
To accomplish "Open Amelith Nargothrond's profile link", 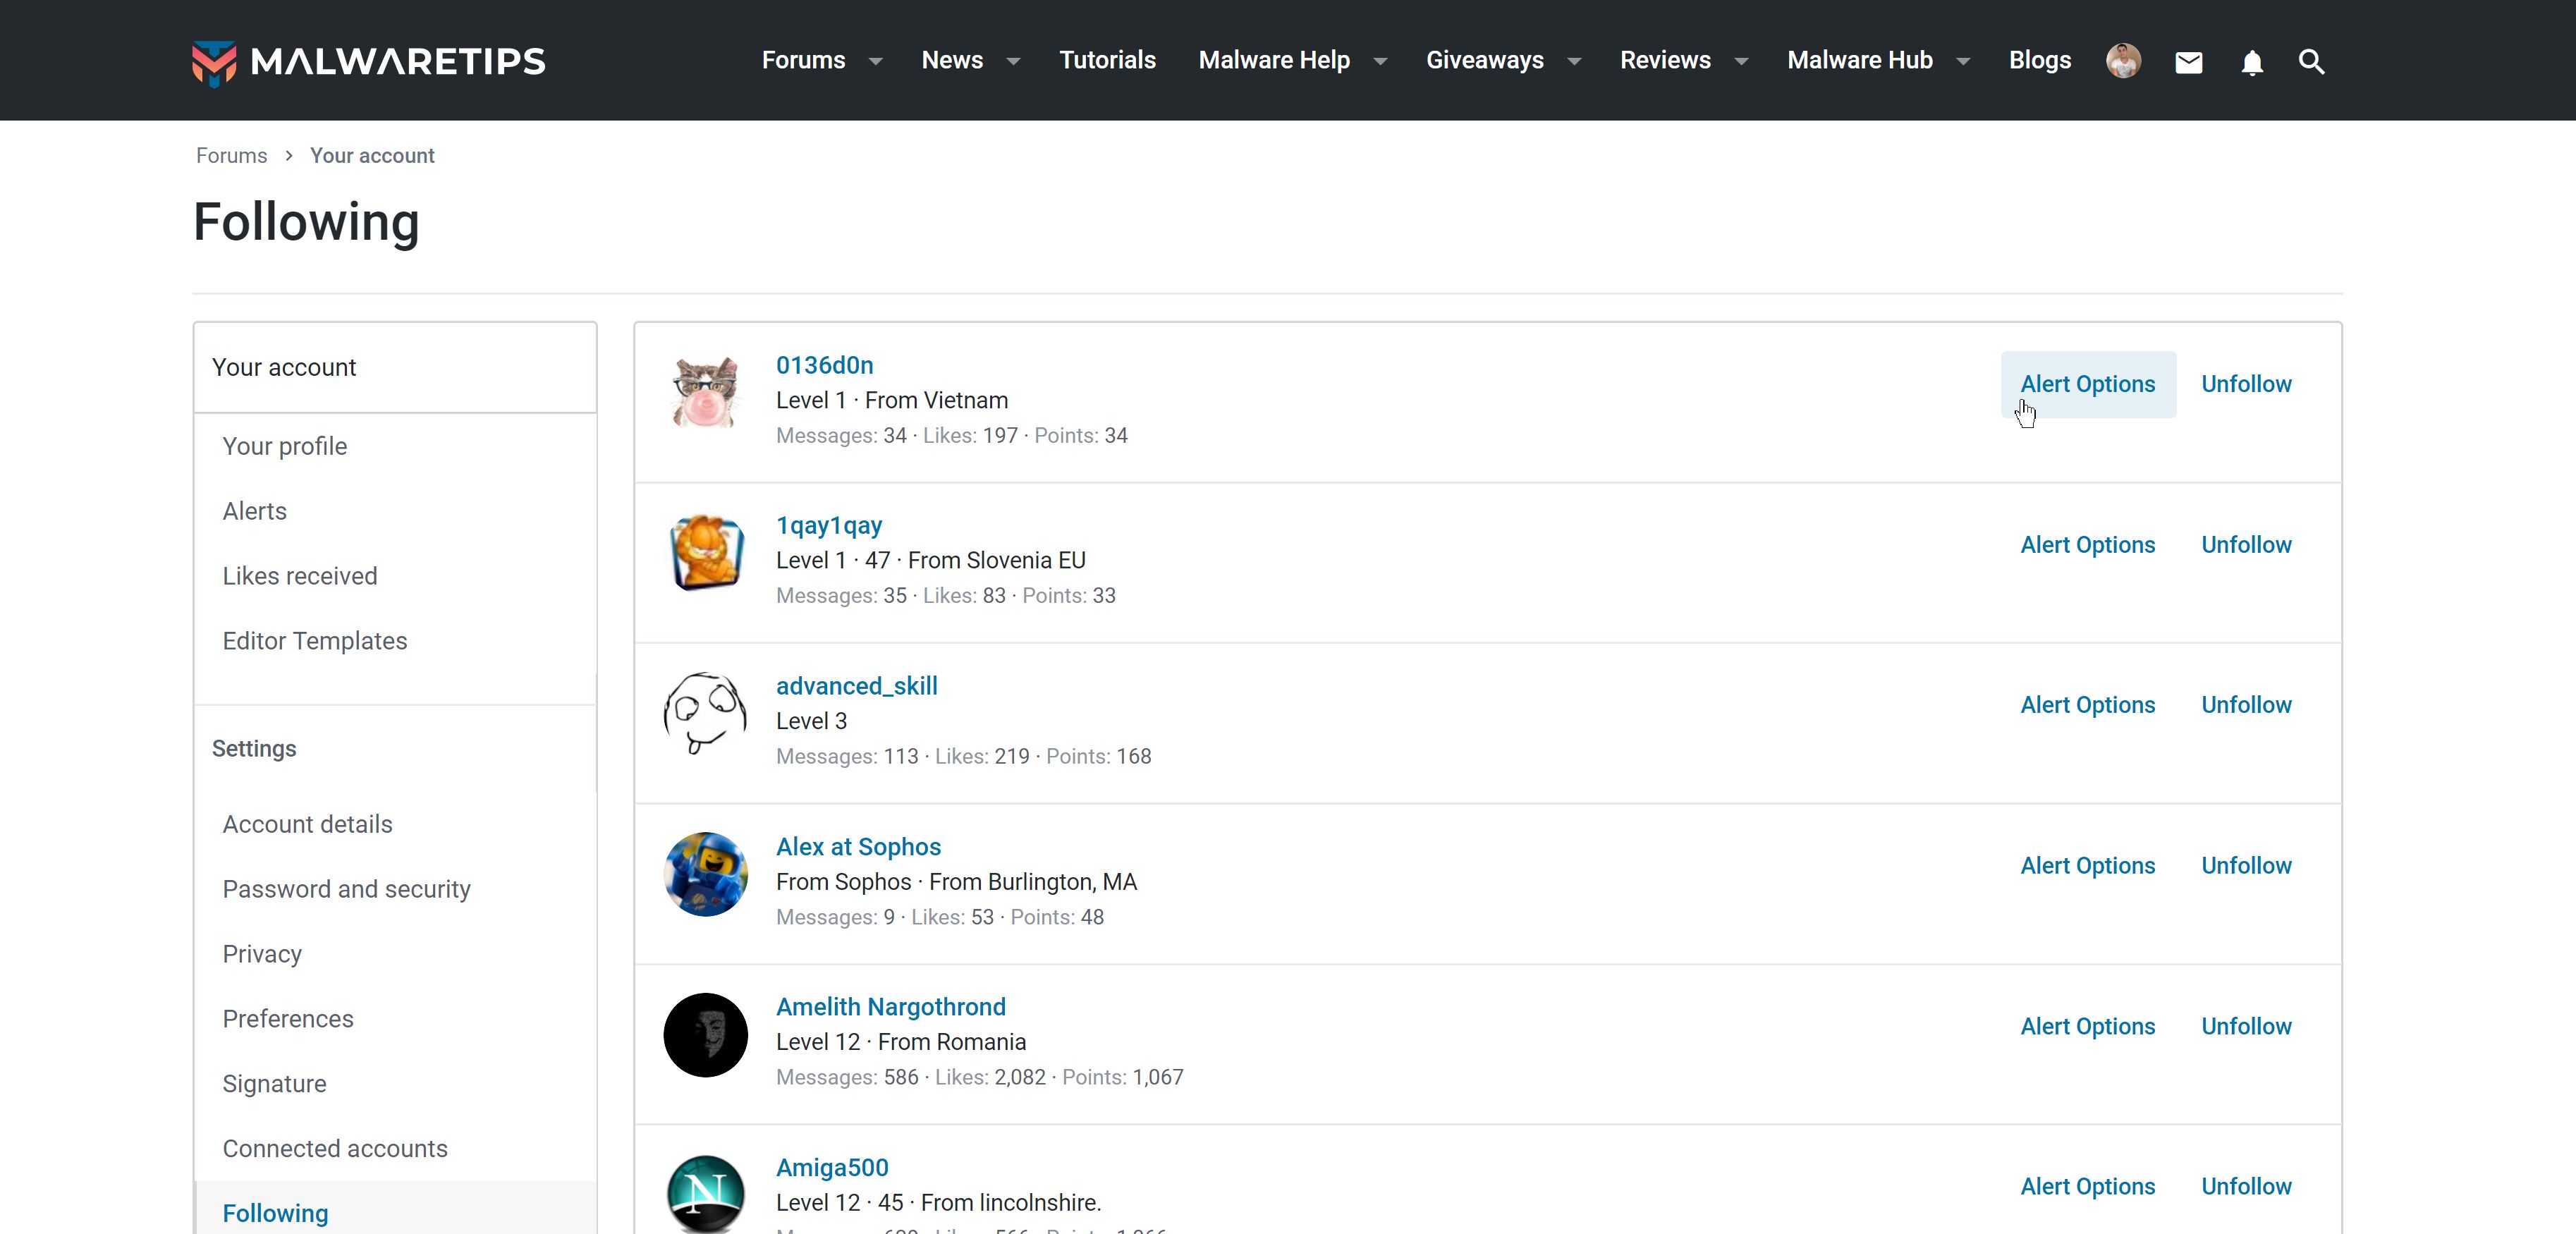I will (890, 1007).
